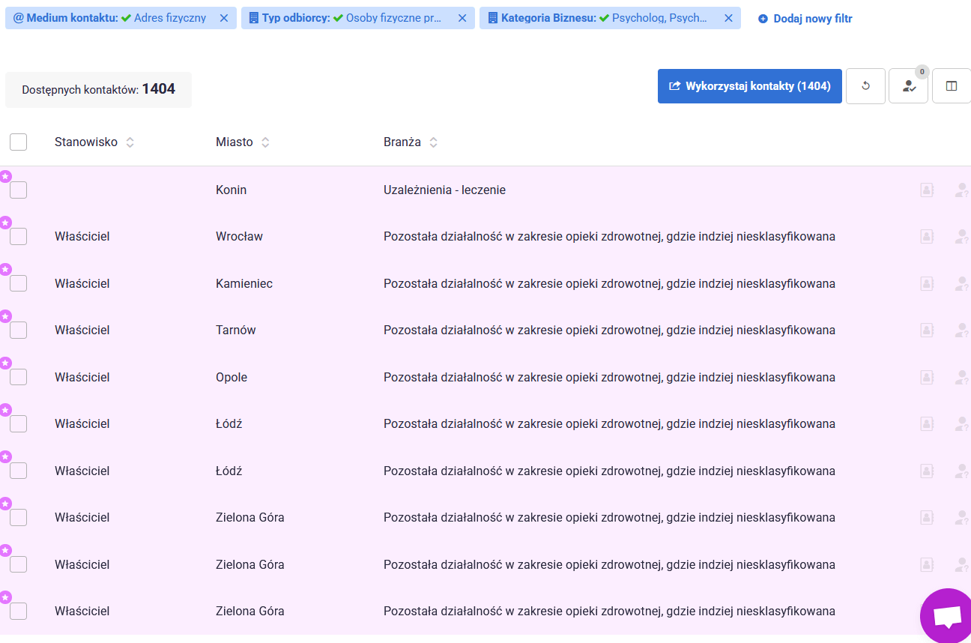Viewport: 971px width, 643px height.
Task: Click the star badge on the Wrocław row
Action: pos(5,223)
